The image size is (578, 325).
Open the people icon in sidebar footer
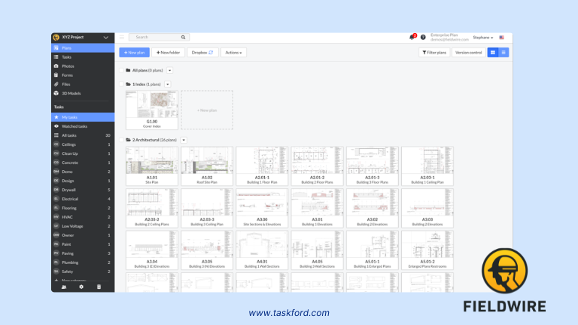63,287
